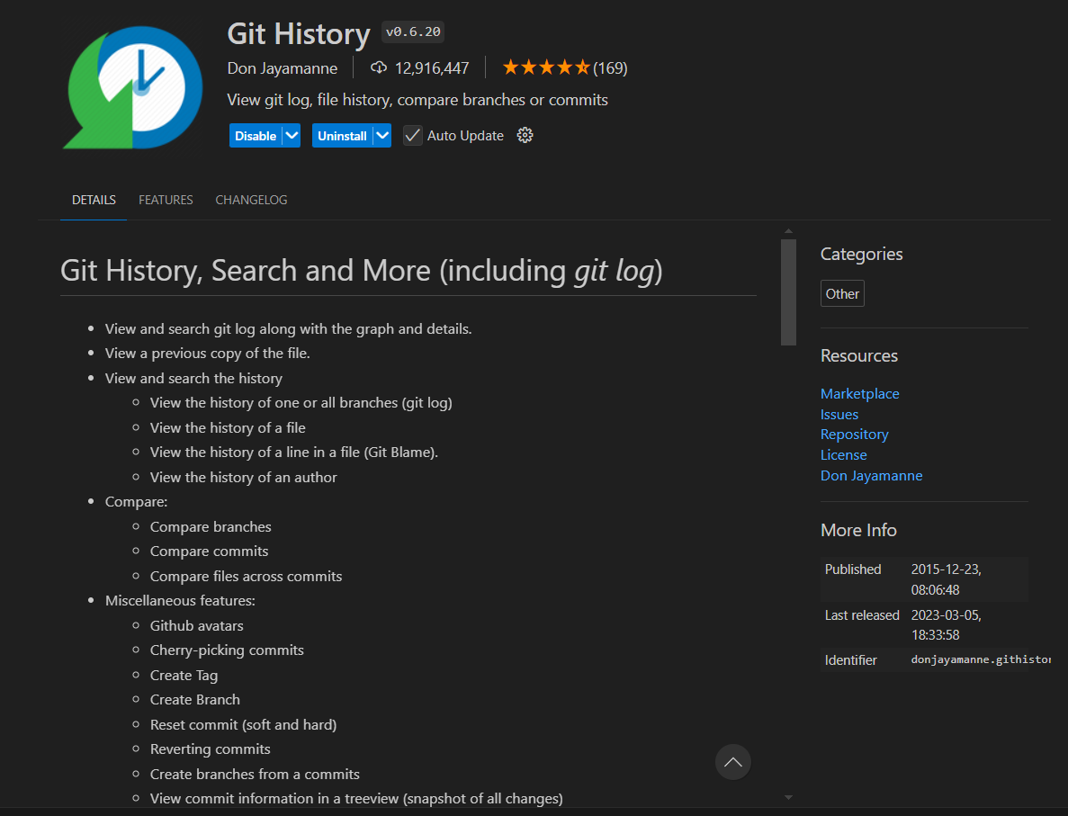The width and height of the screenshot is (1068, 816).
Task: Click the README vertical scrollbar thumb
Action: click(x=789, y=292)
